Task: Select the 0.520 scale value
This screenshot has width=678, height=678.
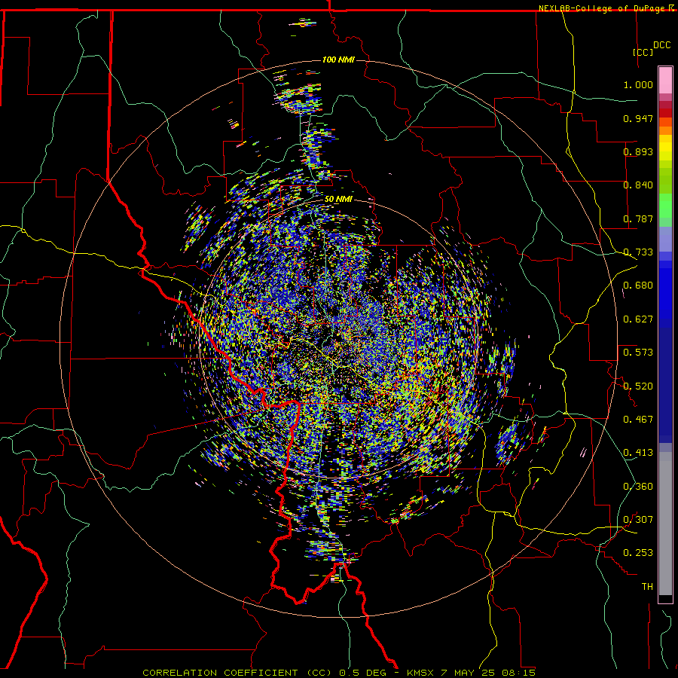Action: tap(638, 385)
